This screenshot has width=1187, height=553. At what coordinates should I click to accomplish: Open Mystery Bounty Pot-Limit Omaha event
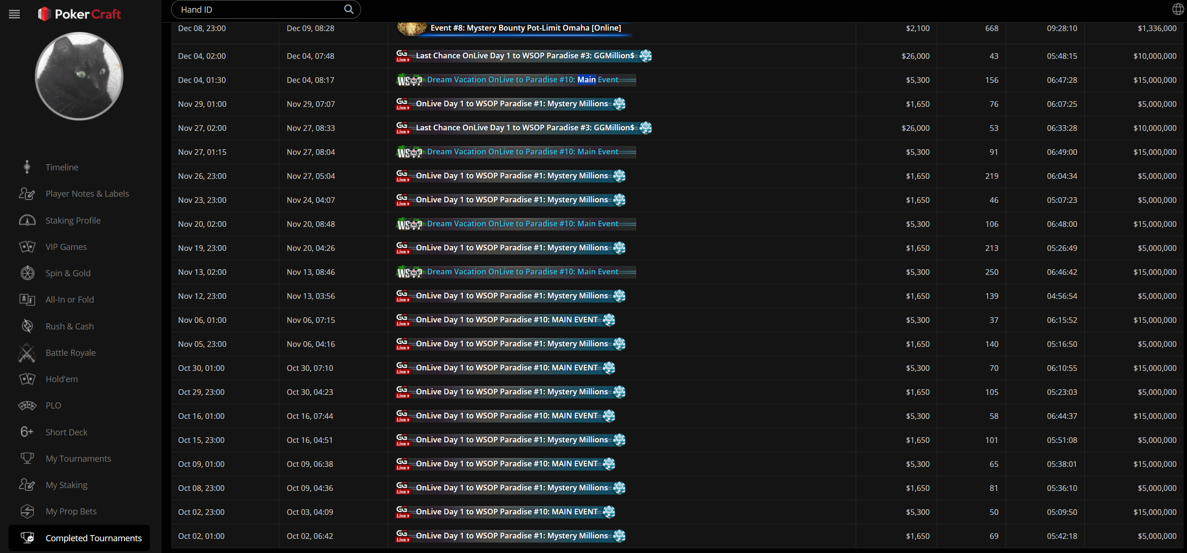pyautogui.click(x=525, y=28)
